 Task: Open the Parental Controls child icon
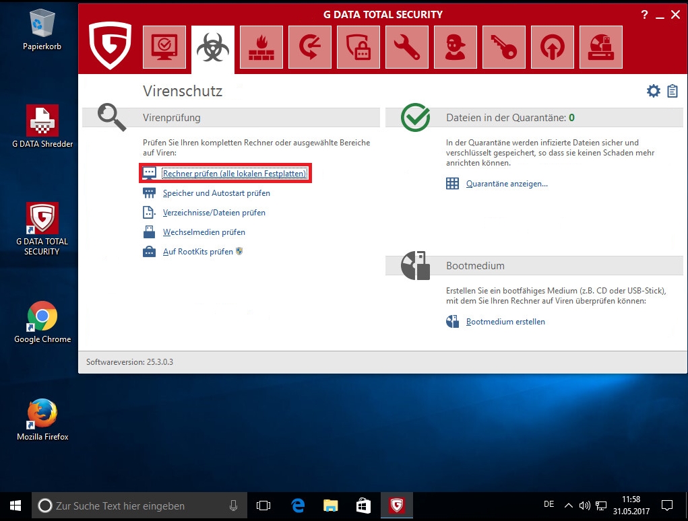point(456,47)
